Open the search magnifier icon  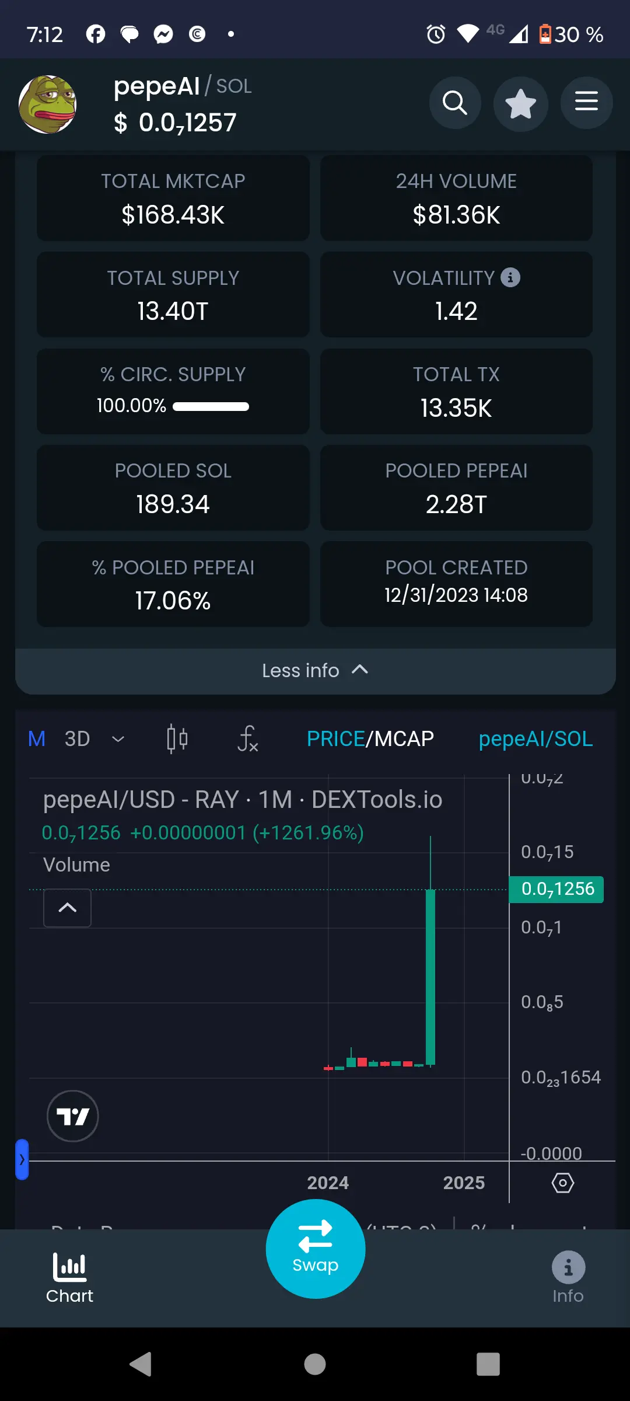click(x=455, y=104)
